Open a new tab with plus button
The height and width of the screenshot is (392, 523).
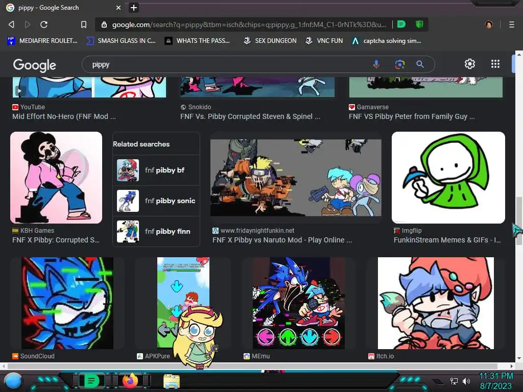(x=134, y=7)
